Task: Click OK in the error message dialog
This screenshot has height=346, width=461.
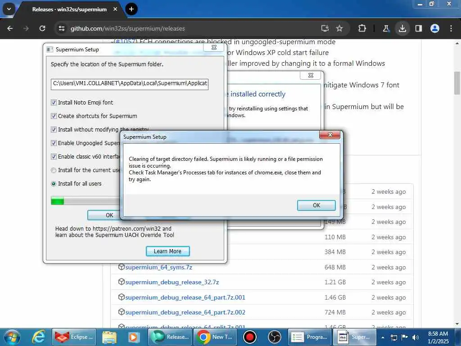Action: tap(316, 205)
